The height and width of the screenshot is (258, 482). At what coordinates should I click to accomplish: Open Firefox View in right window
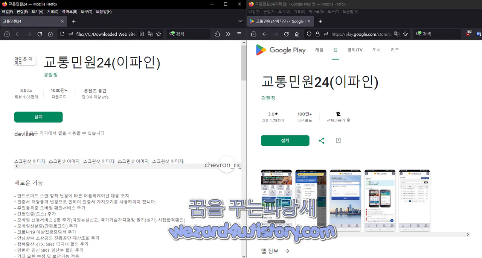tap(253, 34)
